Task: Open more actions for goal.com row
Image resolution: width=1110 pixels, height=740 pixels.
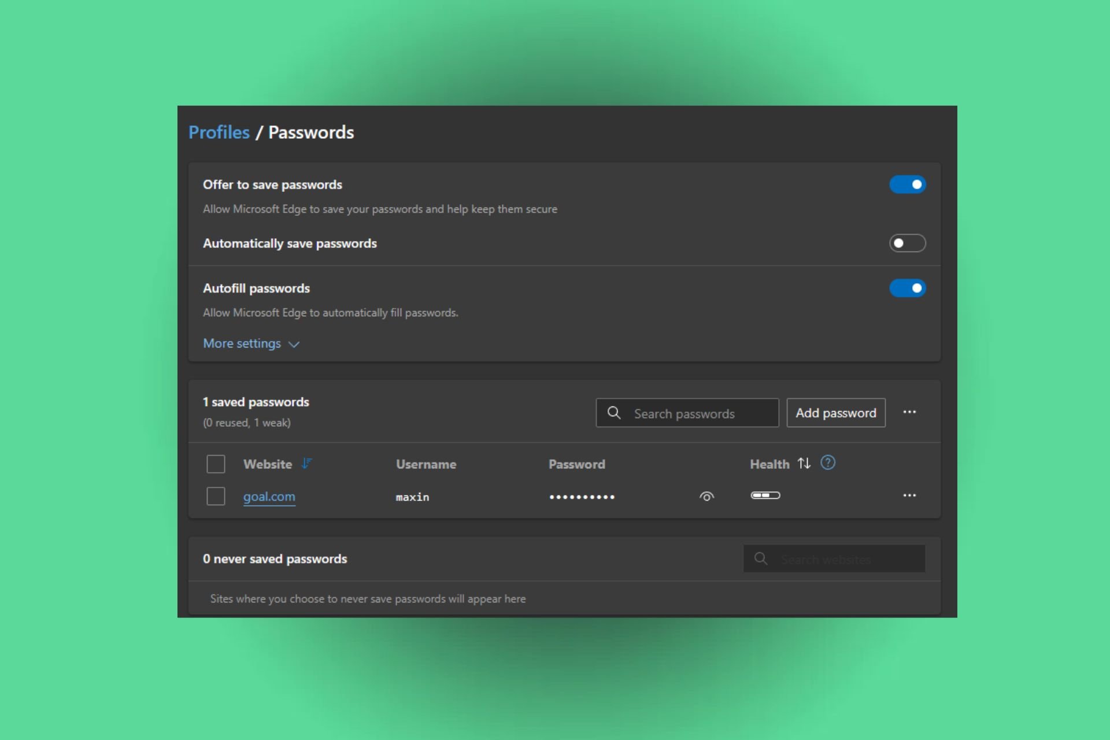Action: (x=909, y=495)
